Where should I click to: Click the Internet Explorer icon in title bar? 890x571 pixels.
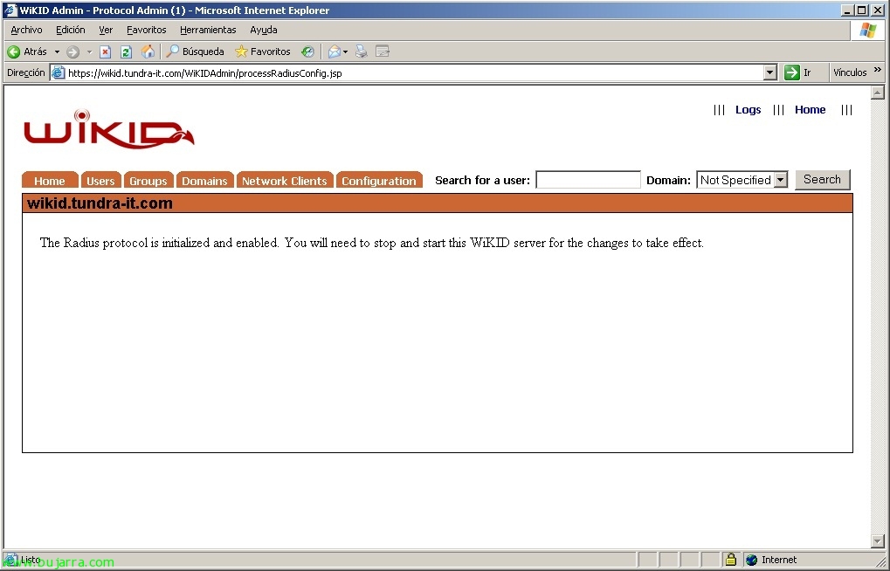(10, 10)
